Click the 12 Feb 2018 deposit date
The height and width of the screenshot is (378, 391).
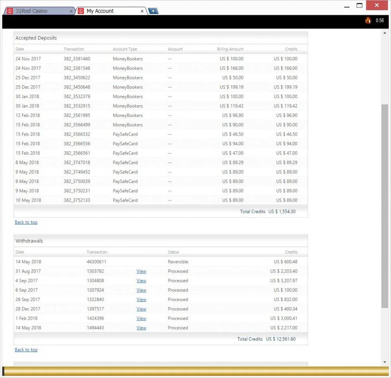click(28, 115)
